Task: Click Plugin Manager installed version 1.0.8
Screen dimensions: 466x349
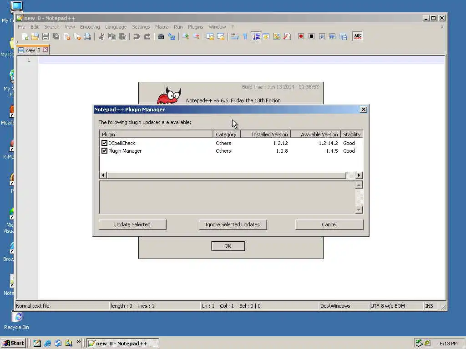Action: point(282,151)
